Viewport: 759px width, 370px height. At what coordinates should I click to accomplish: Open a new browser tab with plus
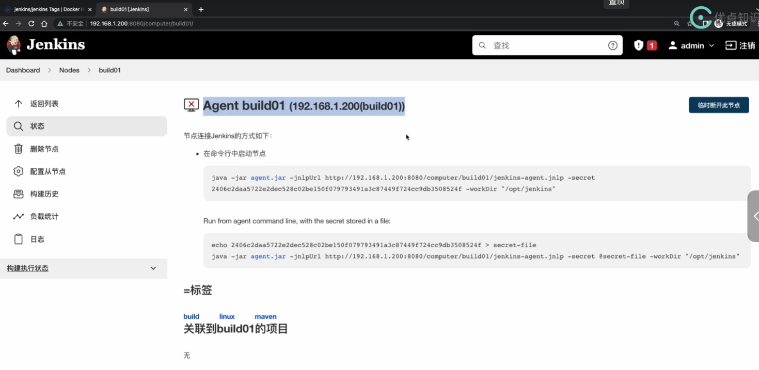point(201,9)
